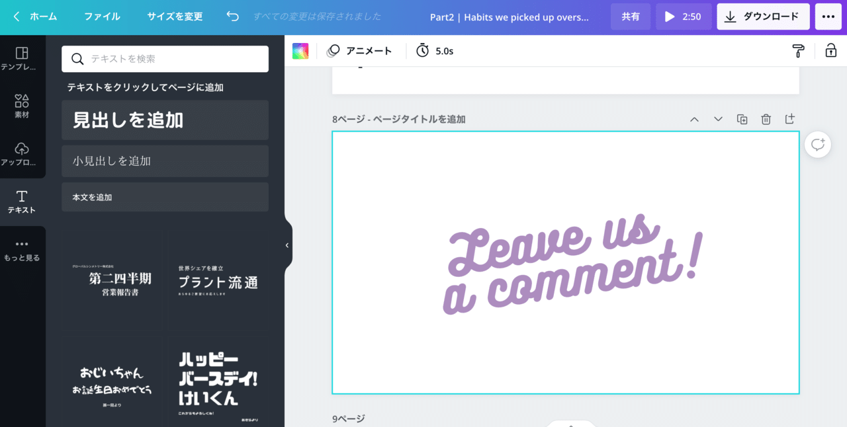This screenshot has height=427, width=847.
Task: Open the 素材 (Elements) panel
Action: coord(22,106)
